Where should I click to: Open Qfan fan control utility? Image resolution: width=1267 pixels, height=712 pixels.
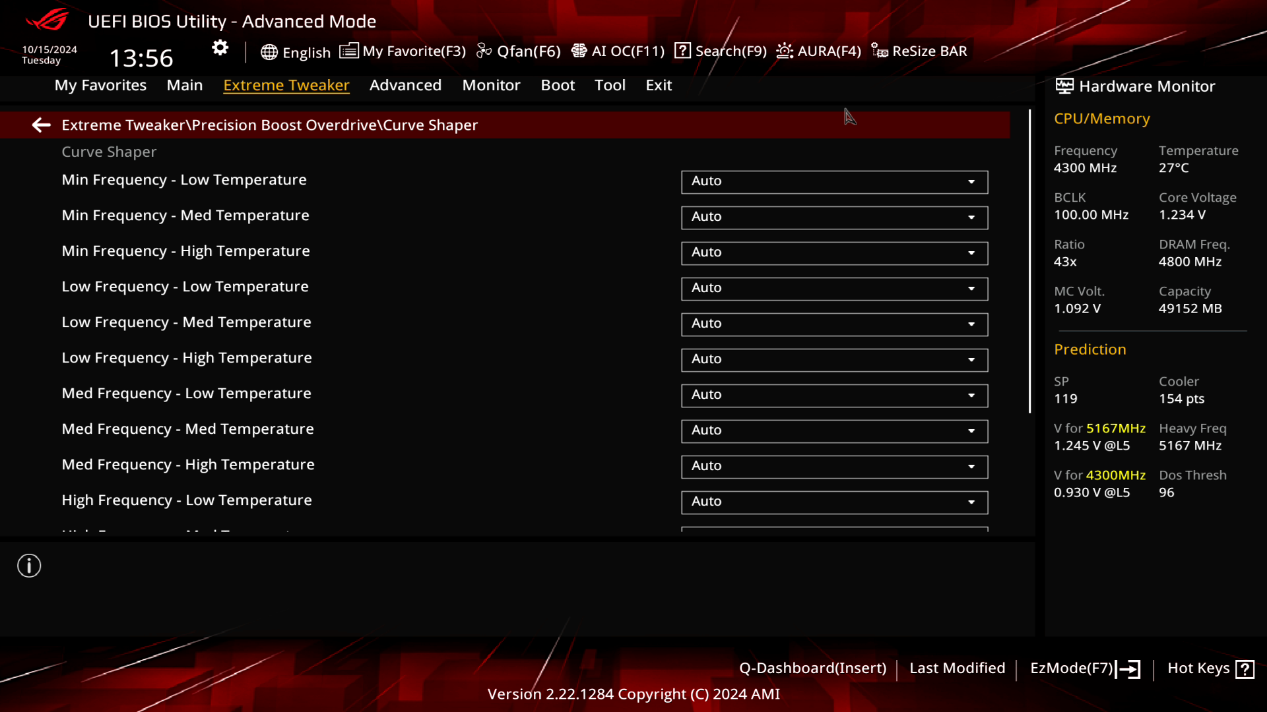coord(519,50)
